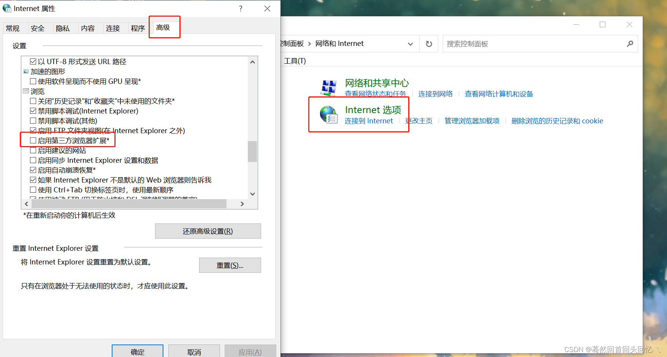
Task: Close the Internet 属性 dialog
Action: 268,9
